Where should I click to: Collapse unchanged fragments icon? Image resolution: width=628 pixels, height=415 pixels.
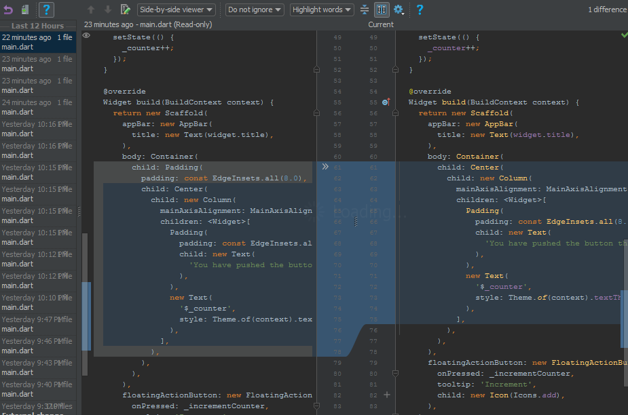(x=364, y=9)
